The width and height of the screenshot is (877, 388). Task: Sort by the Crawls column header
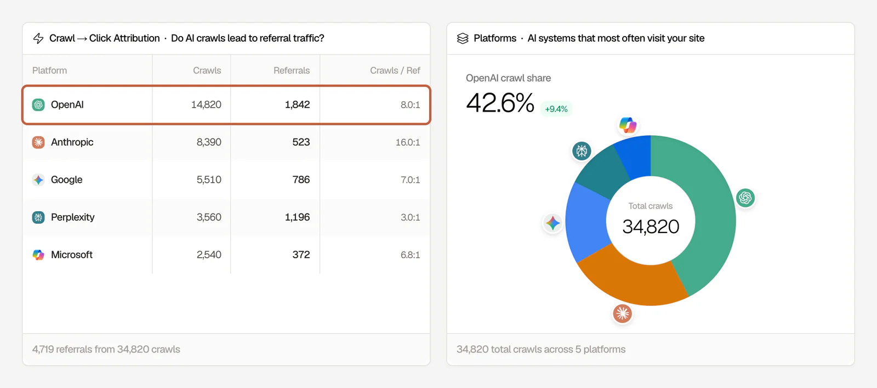(207, 71)
